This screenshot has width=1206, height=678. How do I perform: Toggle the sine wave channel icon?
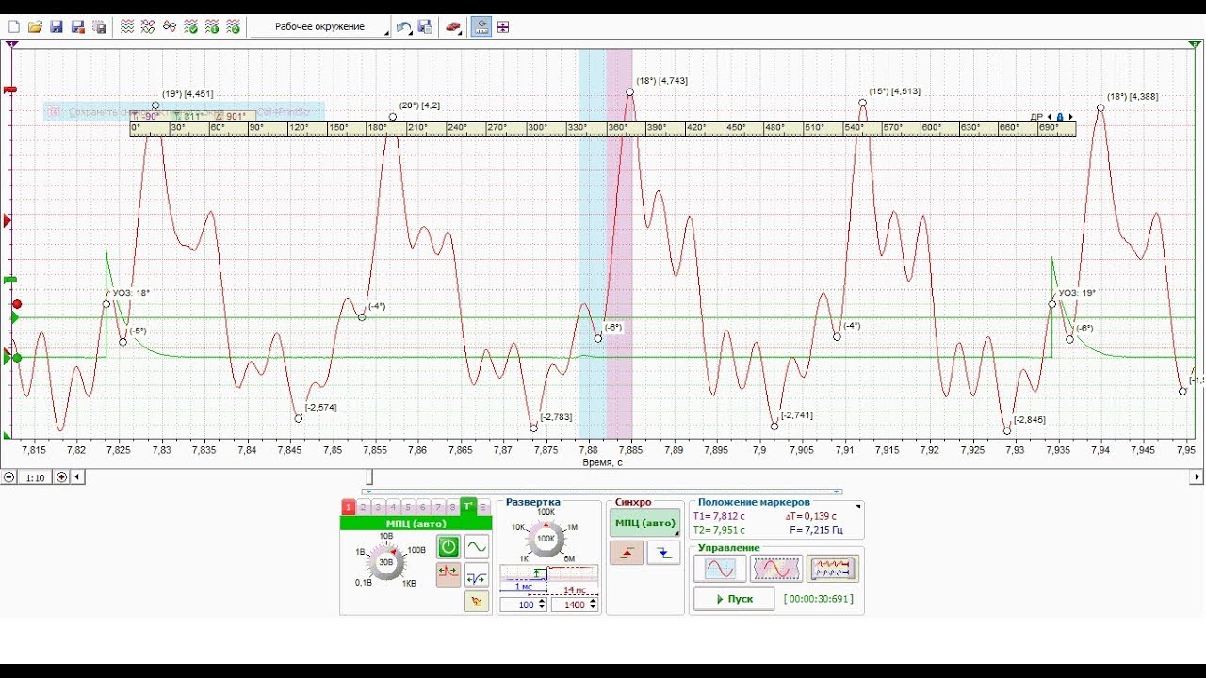(478, 546)
